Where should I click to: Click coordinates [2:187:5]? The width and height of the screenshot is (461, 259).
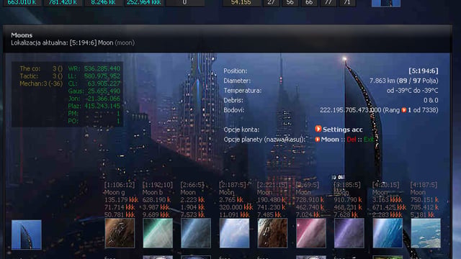tap(233, 185)
